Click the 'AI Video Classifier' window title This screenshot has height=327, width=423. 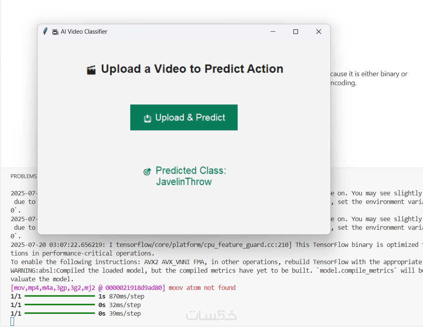coord(84,32)
